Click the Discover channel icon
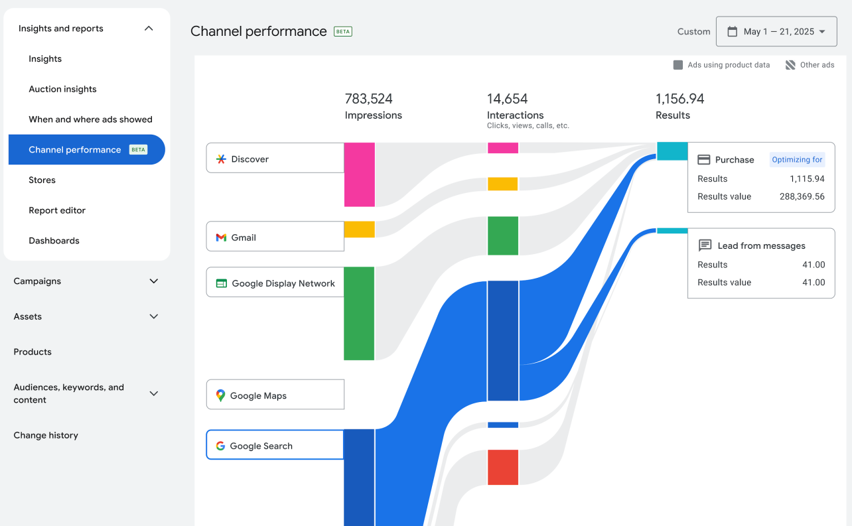 coord(220,159)
